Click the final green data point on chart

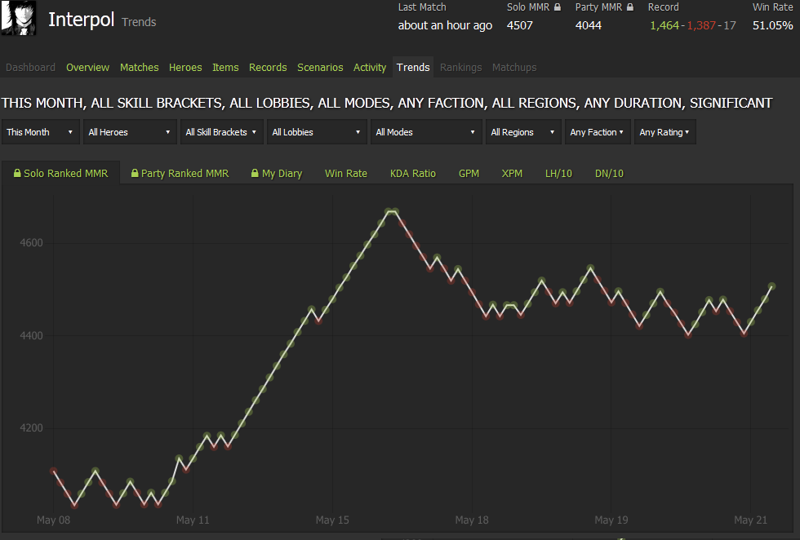(771, 286)
